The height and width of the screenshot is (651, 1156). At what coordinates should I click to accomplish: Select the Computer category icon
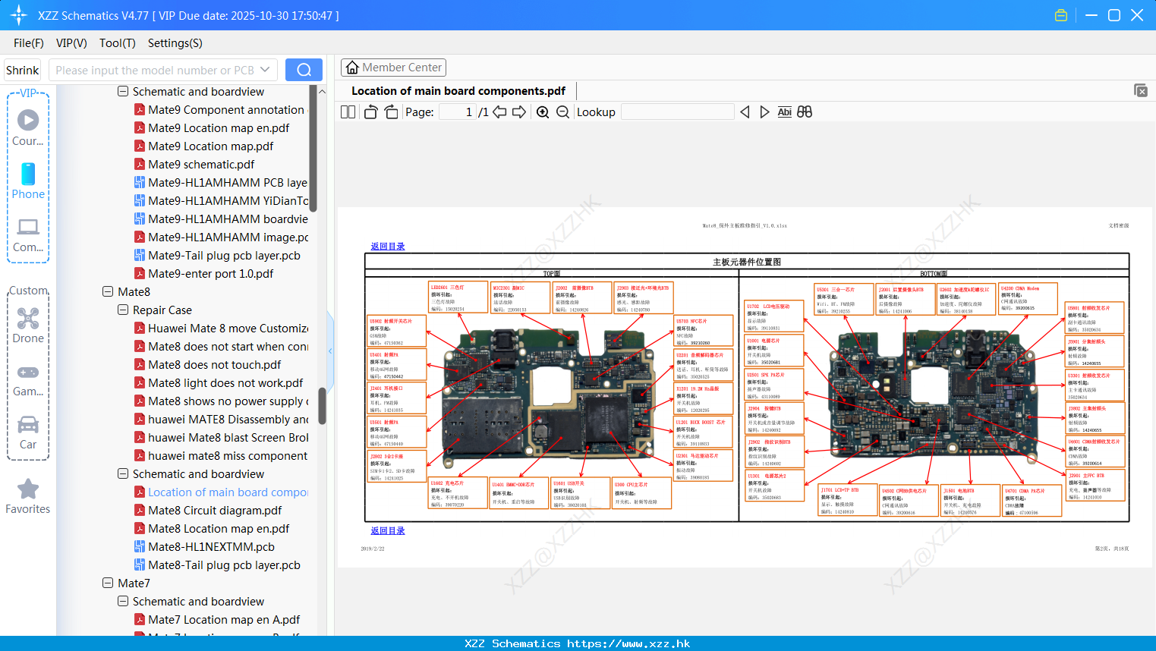coord(28,234)
